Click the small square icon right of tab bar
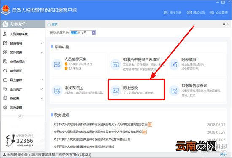 [224, 24]
